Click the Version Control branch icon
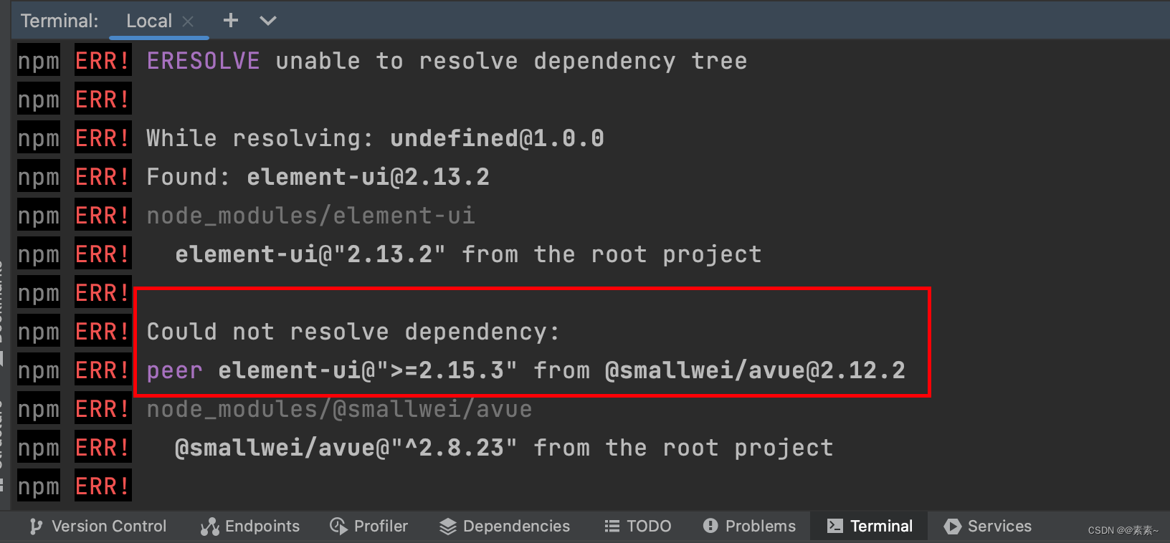The height and width of the screenshot is (543, 1170). pos(37,527)
